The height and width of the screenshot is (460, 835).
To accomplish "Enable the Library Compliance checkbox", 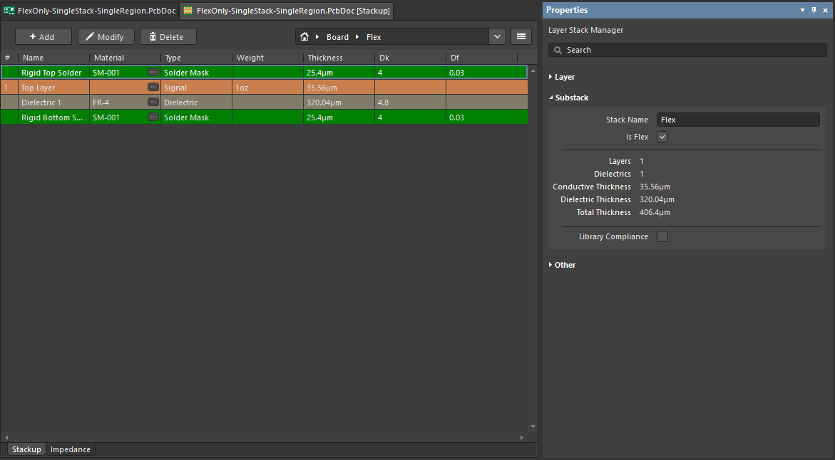I will (x=662, y=236).
